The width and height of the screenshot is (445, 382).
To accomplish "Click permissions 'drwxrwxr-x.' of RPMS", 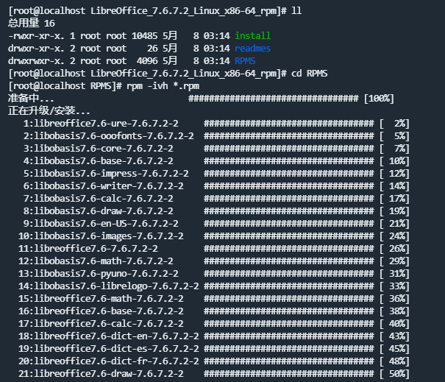I will click(x=36, y=61).
